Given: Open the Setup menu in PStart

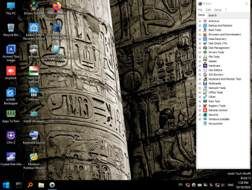Looking at the screenshot, I should [218, 10].
